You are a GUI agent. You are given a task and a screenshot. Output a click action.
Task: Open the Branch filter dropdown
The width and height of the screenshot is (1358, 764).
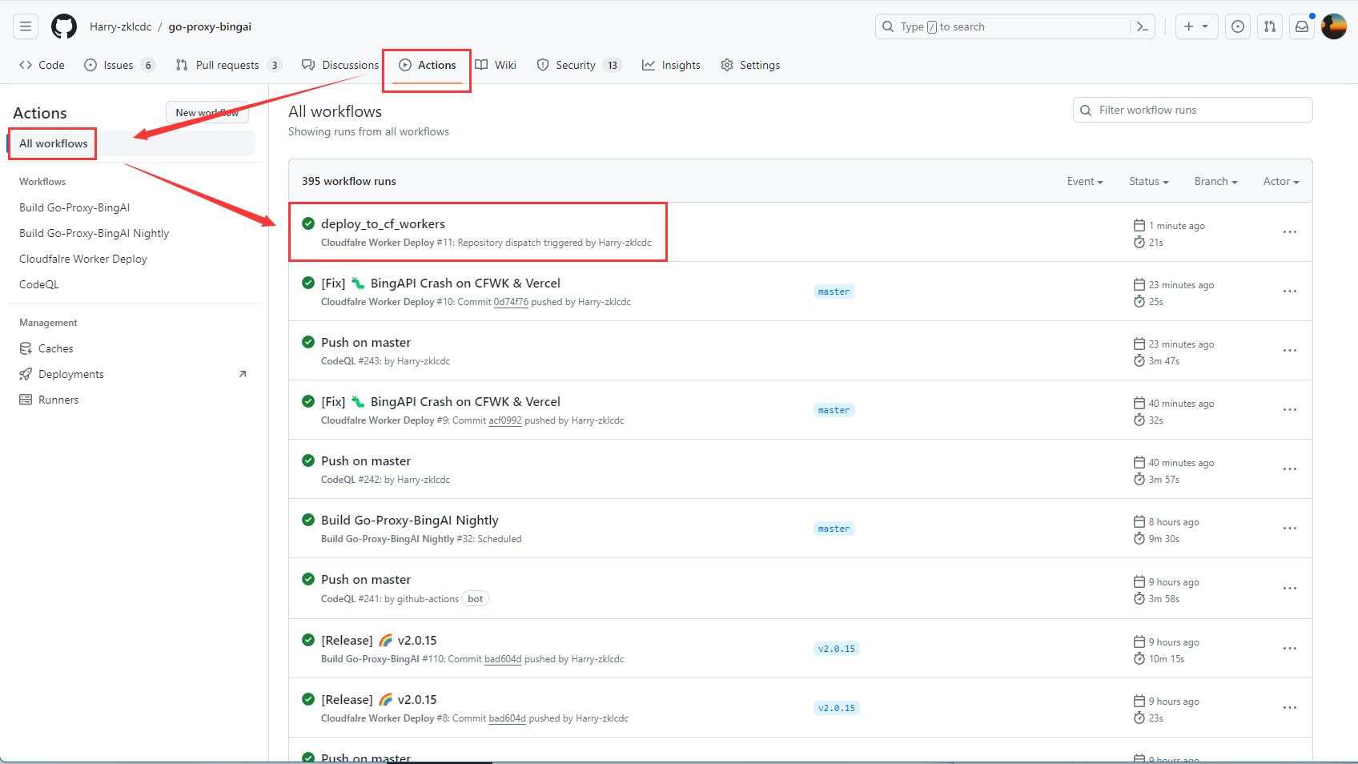coord(1215,181)
